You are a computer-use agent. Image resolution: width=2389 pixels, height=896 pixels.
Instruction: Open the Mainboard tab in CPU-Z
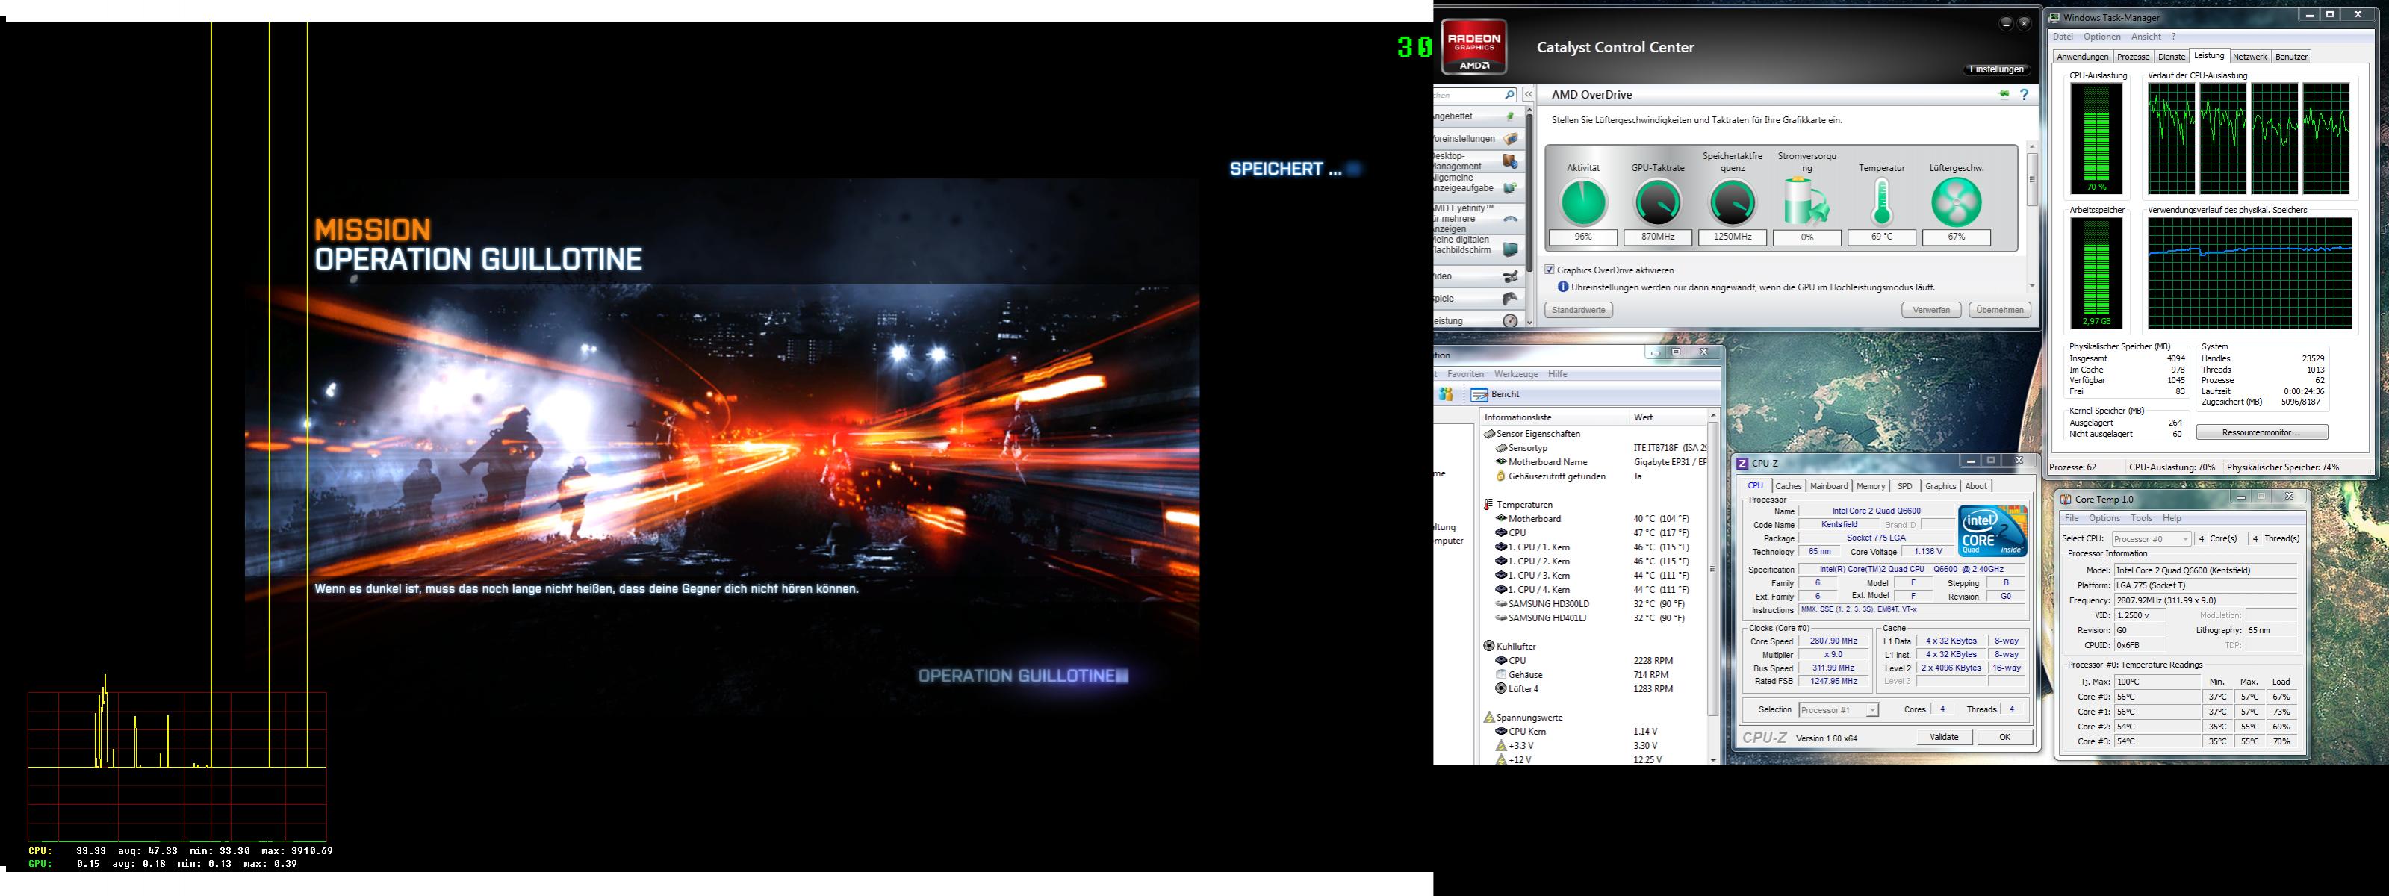tap(1829, 486)
